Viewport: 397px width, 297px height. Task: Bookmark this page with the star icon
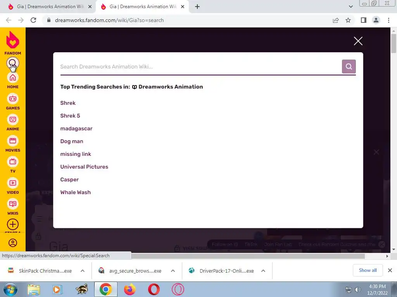(348, 20)
